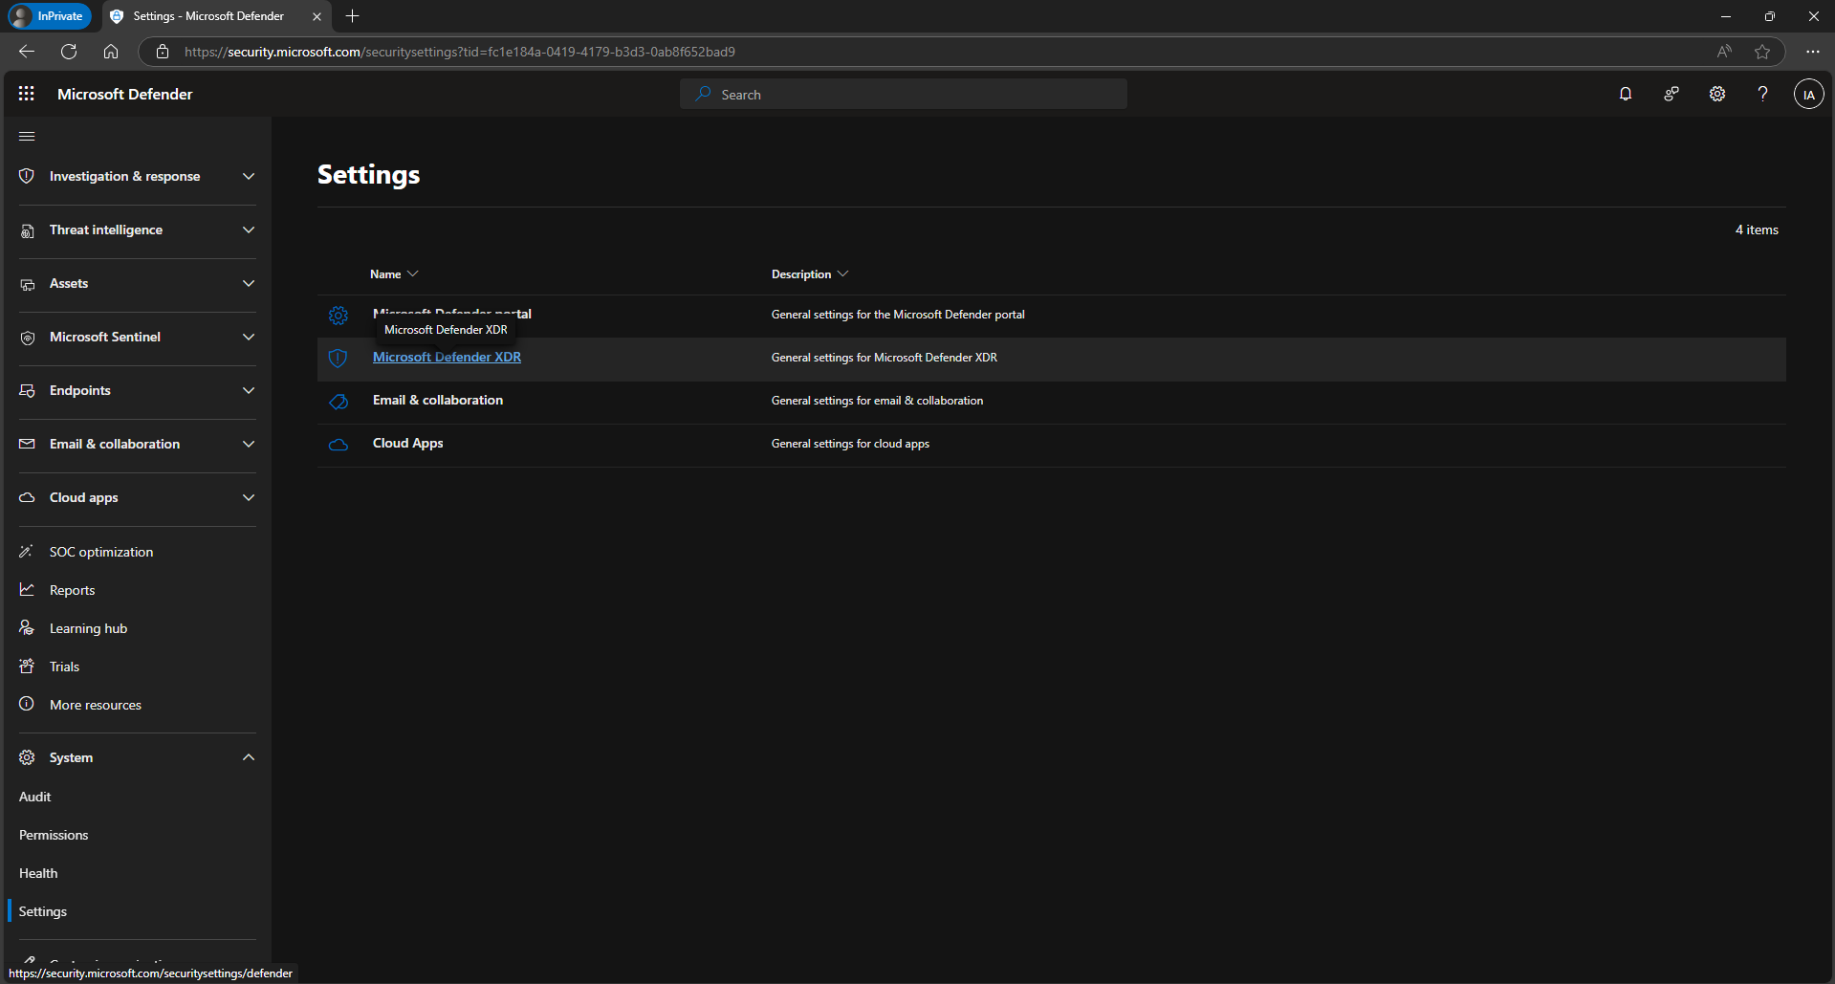Expand Cloud apps sidebar chevron
1835x984 pixels.
pyautogui.click(x=249, y=498)
